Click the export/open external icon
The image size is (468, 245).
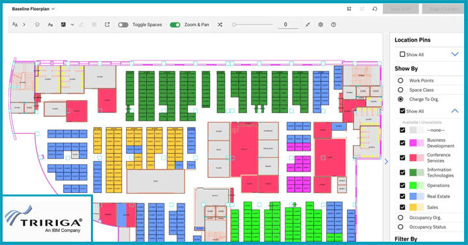pyautogui.click(x=107, y=25)
